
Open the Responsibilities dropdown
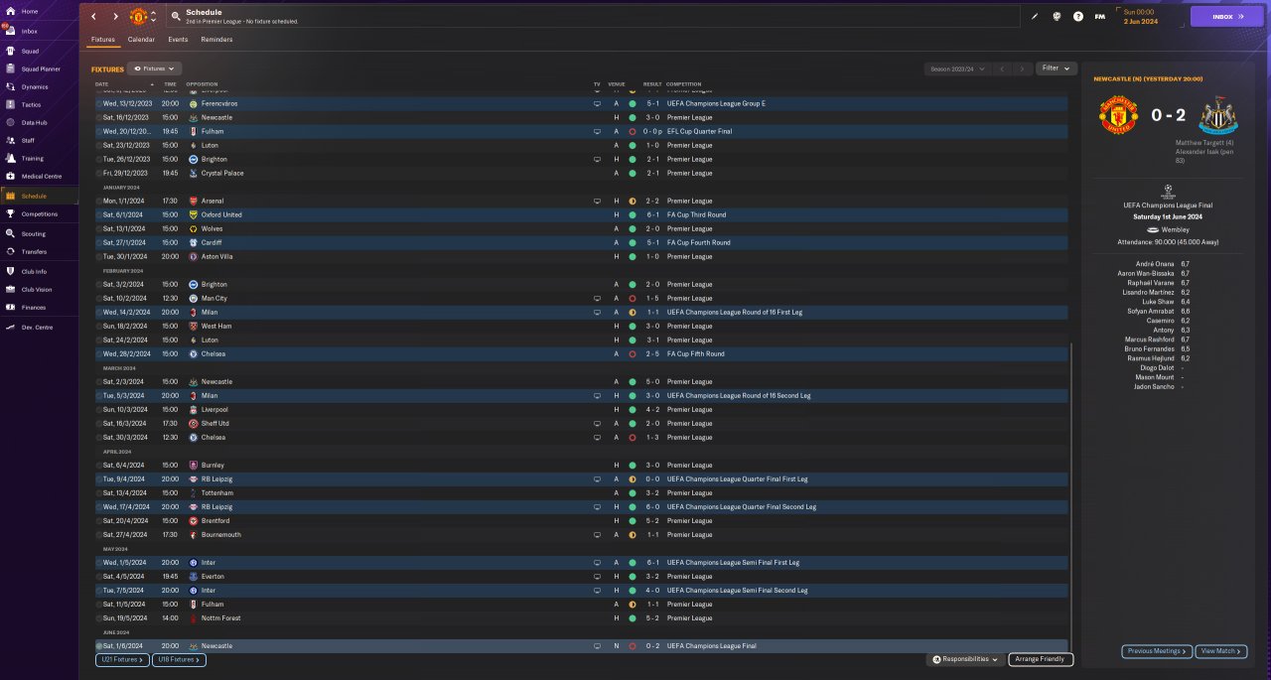click(x=965, y=659)
